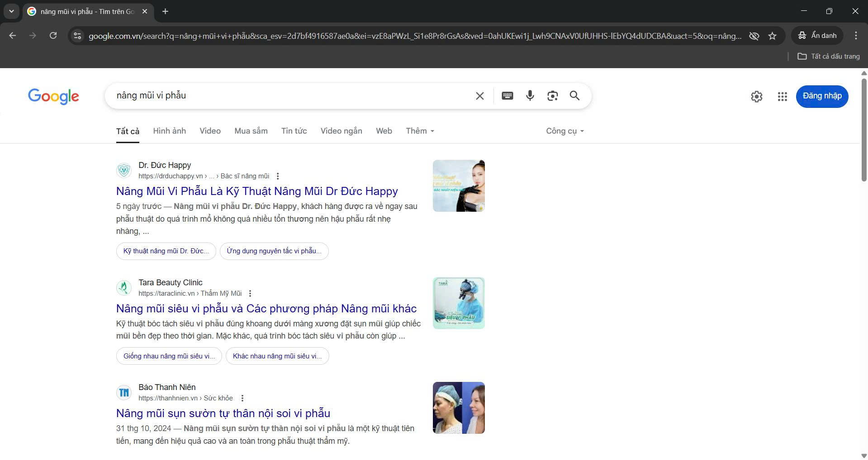Open more options for Dr. Đức Happy result
The image size is (868, 460).
[278, 176]
